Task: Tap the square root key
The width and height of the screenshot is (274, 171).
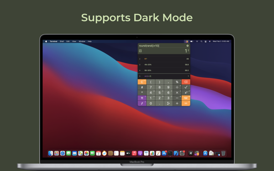Action: click(186, 87)
